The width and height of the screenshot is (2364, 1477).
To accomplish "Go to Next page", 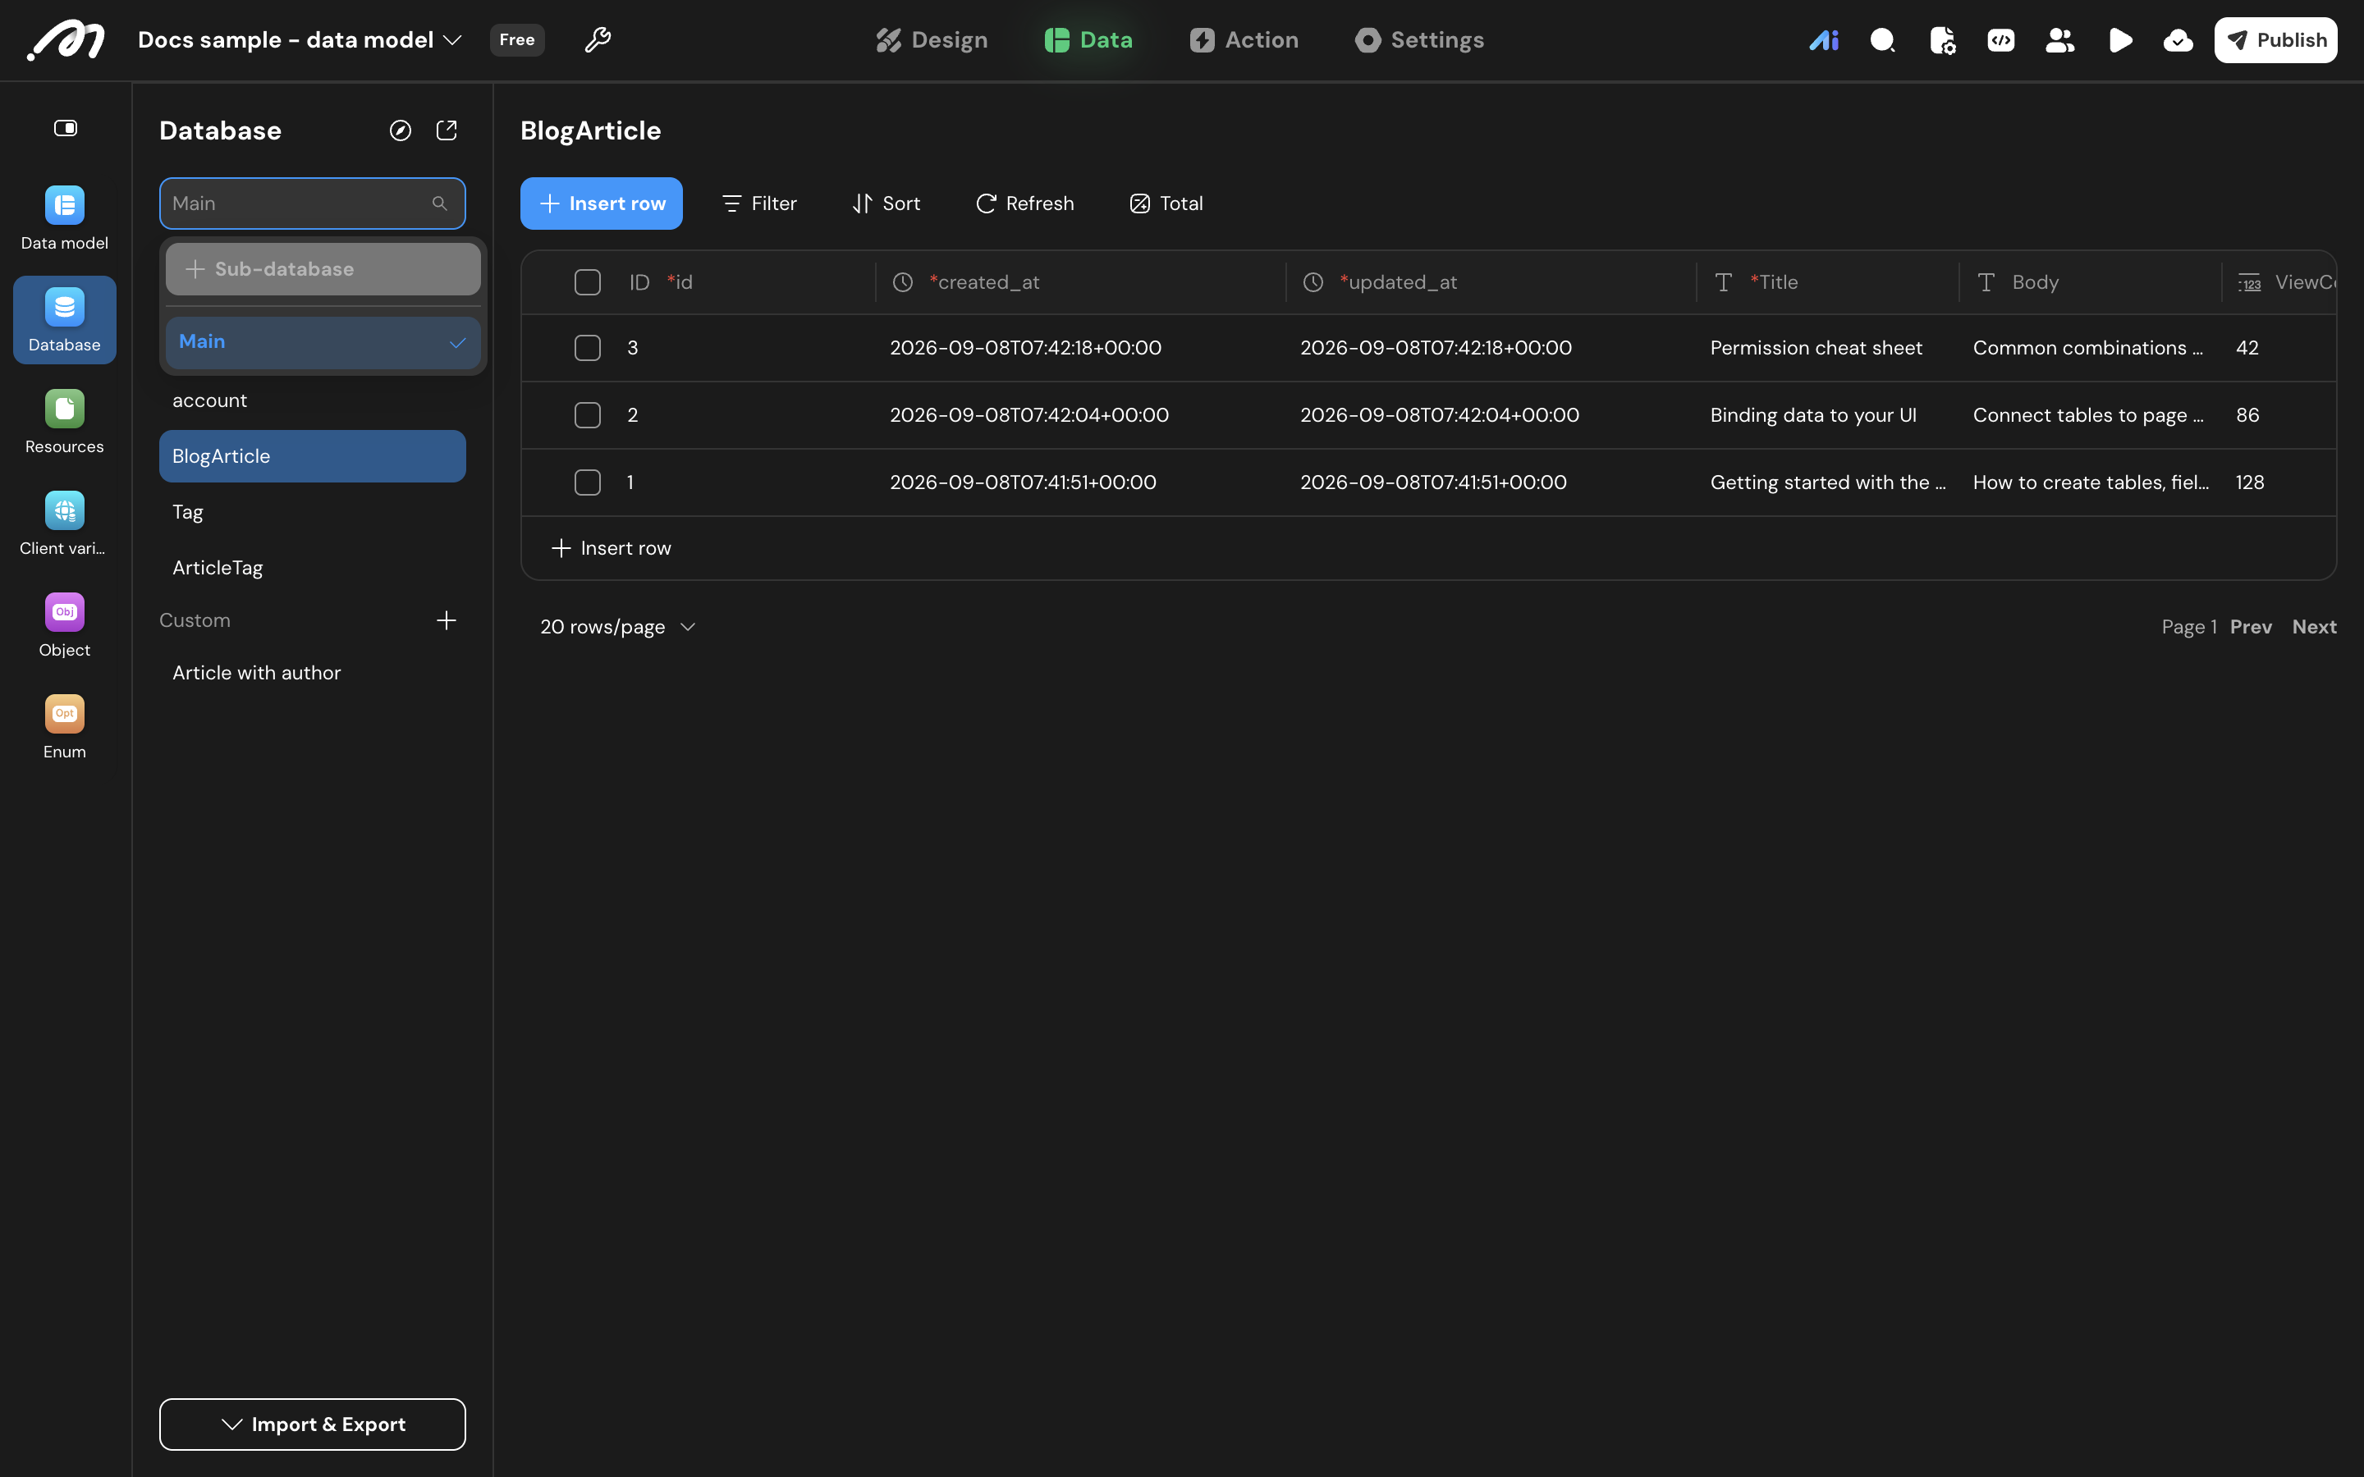I will click(x=2314, y=627).
